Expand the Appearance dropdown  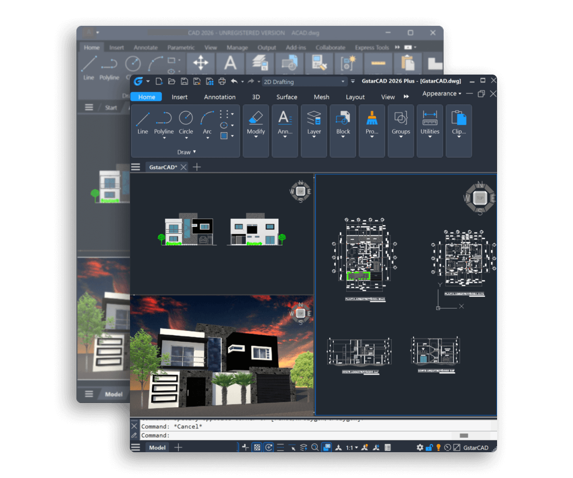(442, 94)
